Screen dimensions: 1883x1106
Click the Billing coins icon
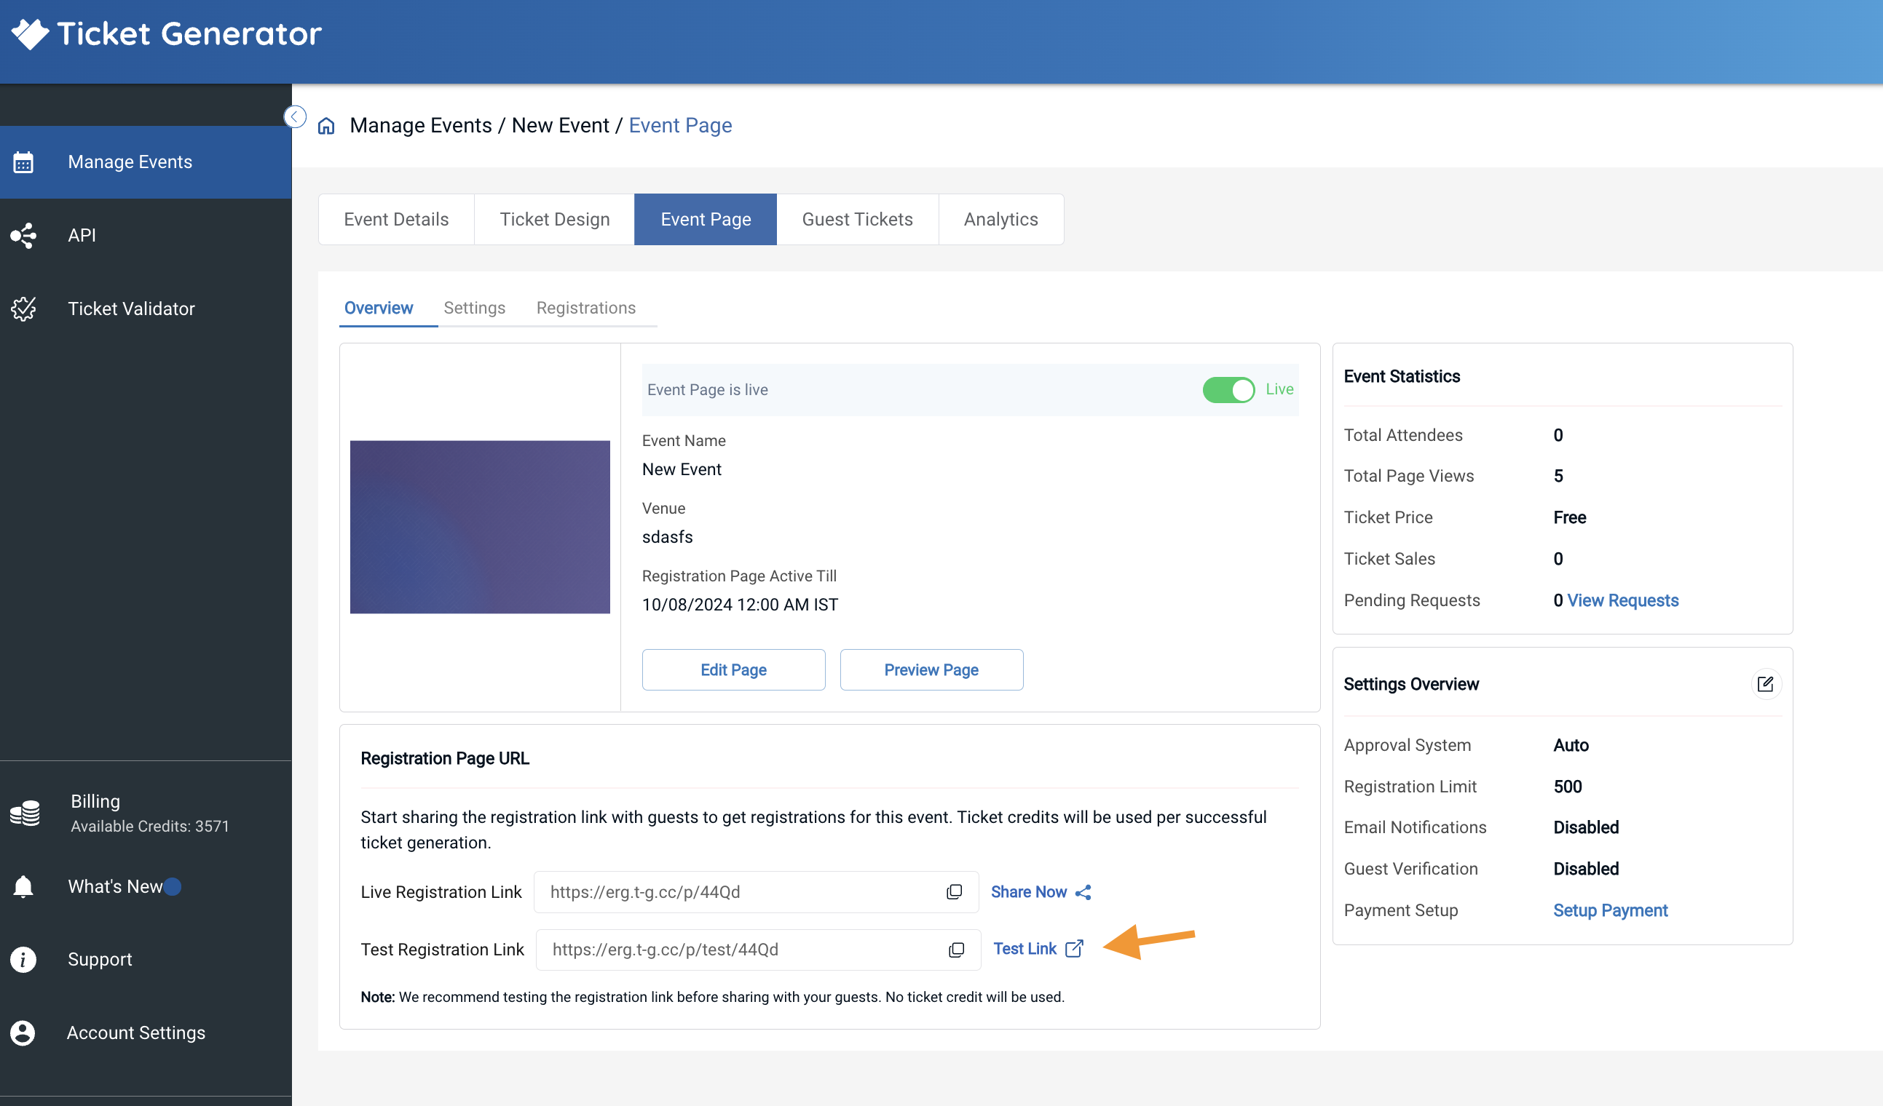click(25, 813)
